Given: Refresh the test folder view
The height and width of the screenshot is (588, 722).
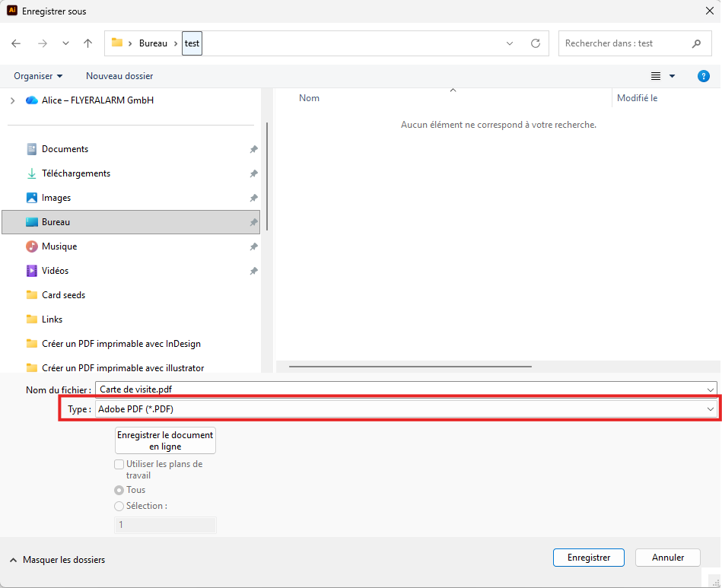Looking at the screenshot, I should [536, 43].
